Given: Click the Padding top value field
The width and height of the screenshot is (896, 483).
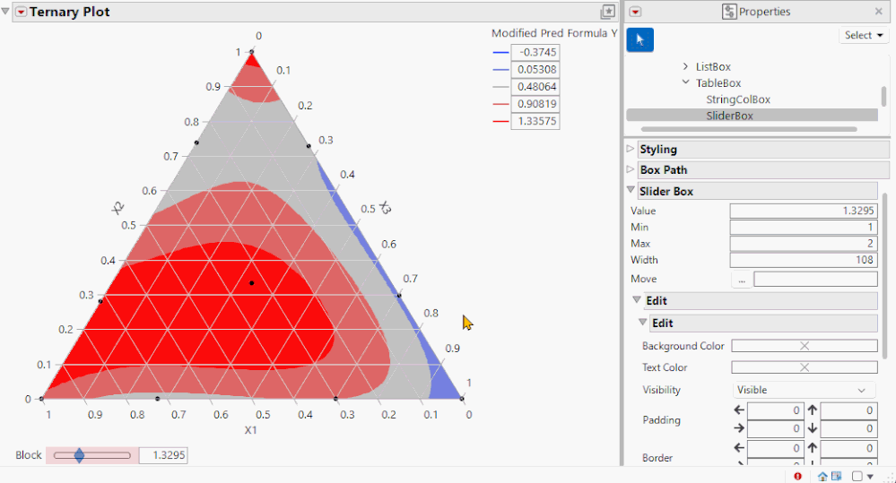Looking at the screenshot, I should point(848,410).
